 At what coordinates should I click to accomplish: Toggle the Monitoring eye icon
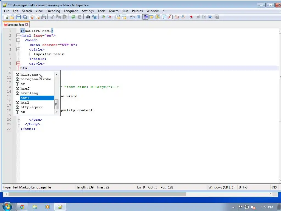(x=183, y=17)
